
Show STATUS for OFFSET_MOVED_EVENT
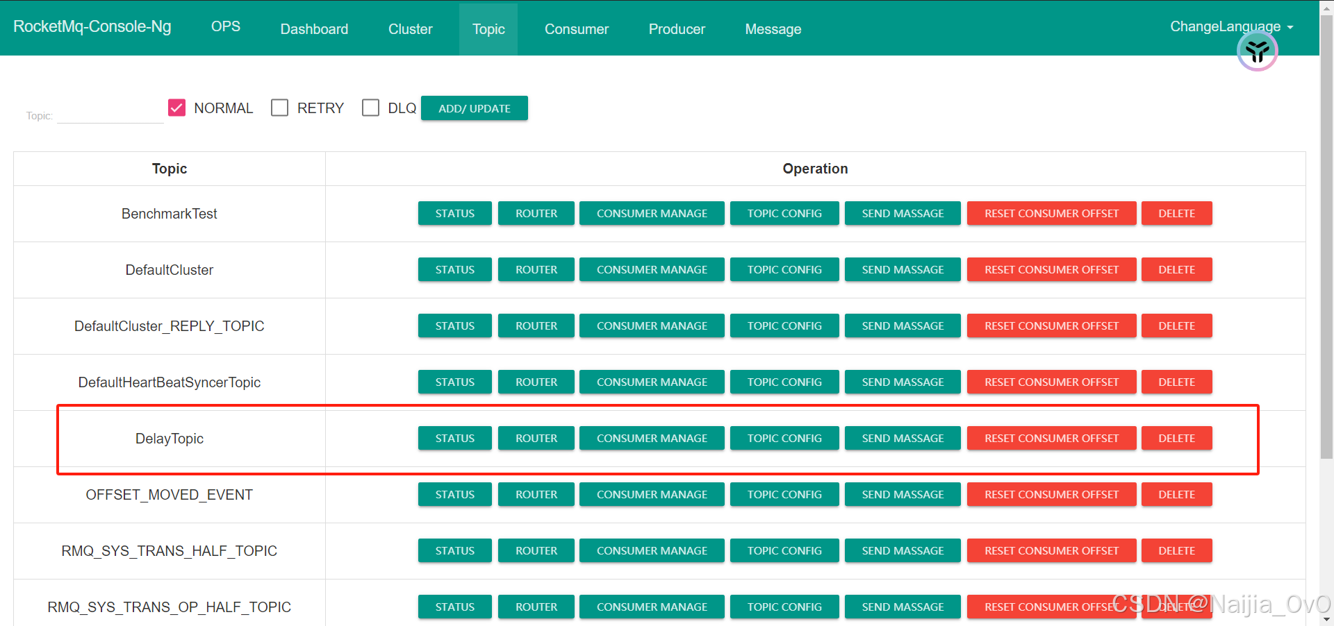(455, 494)
